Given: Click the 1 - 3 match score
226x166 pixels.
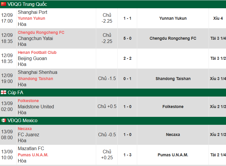Looking at the screenshot, I should 127,155.
